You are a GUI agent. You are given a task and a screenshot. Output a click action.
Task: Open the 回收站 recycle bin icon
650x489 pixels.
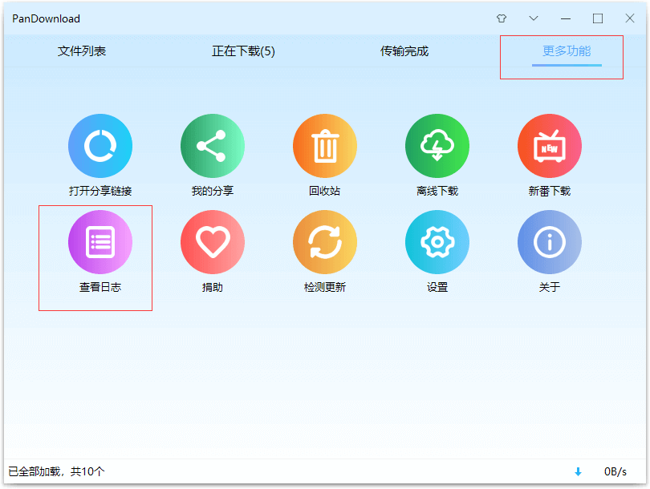[325, 146]
